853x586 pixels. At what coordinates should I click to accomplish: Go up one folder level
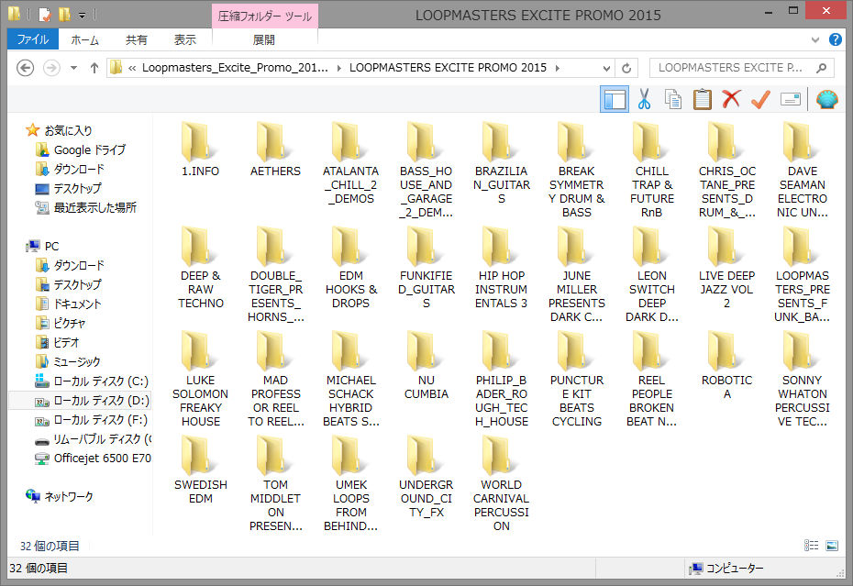point(94,68)
